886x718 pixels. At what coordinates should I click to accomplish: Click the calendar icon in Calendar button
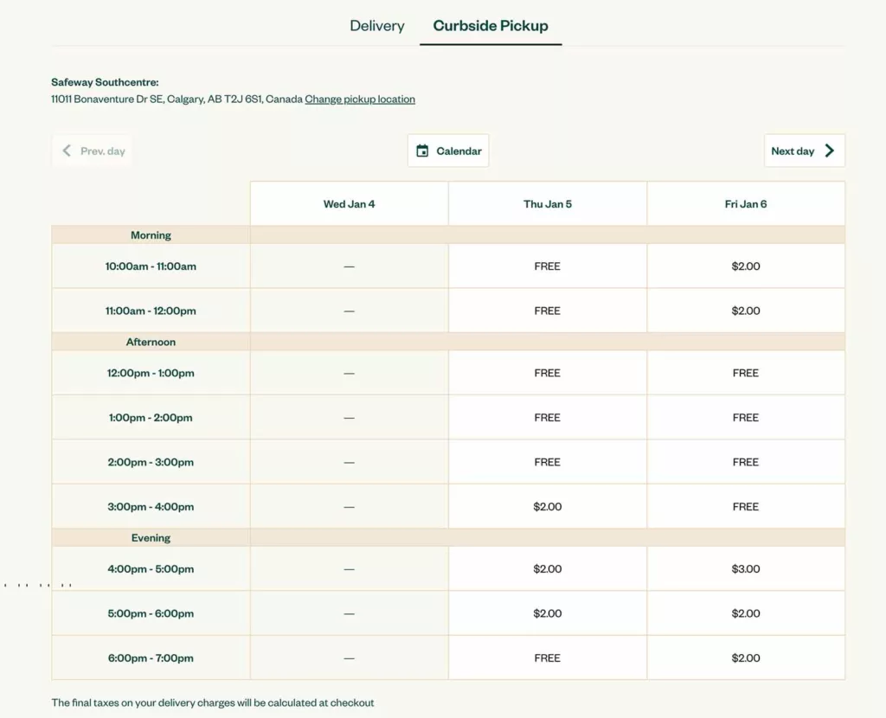pos(422,151)
